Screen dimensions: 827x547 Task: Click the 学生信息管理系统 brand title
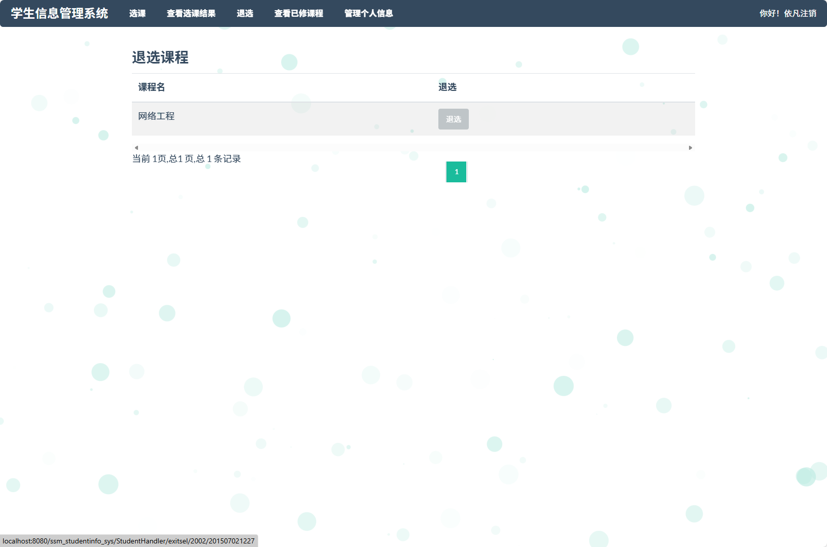point(59,14)
